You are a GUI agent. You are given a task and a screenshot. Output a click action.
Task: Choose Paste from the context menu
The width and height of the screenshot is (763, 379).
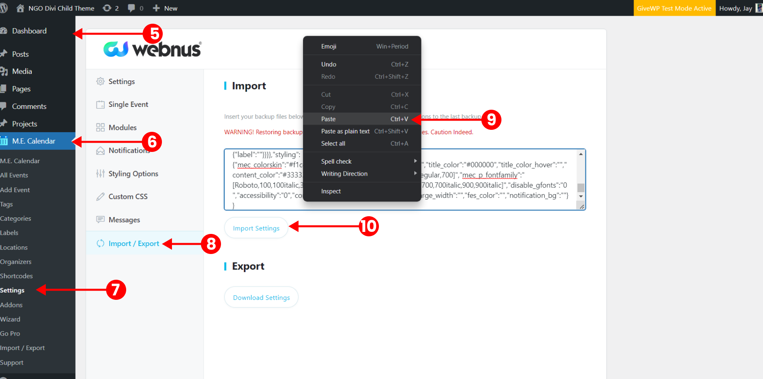pyautogui.click(x=362, y=119)
